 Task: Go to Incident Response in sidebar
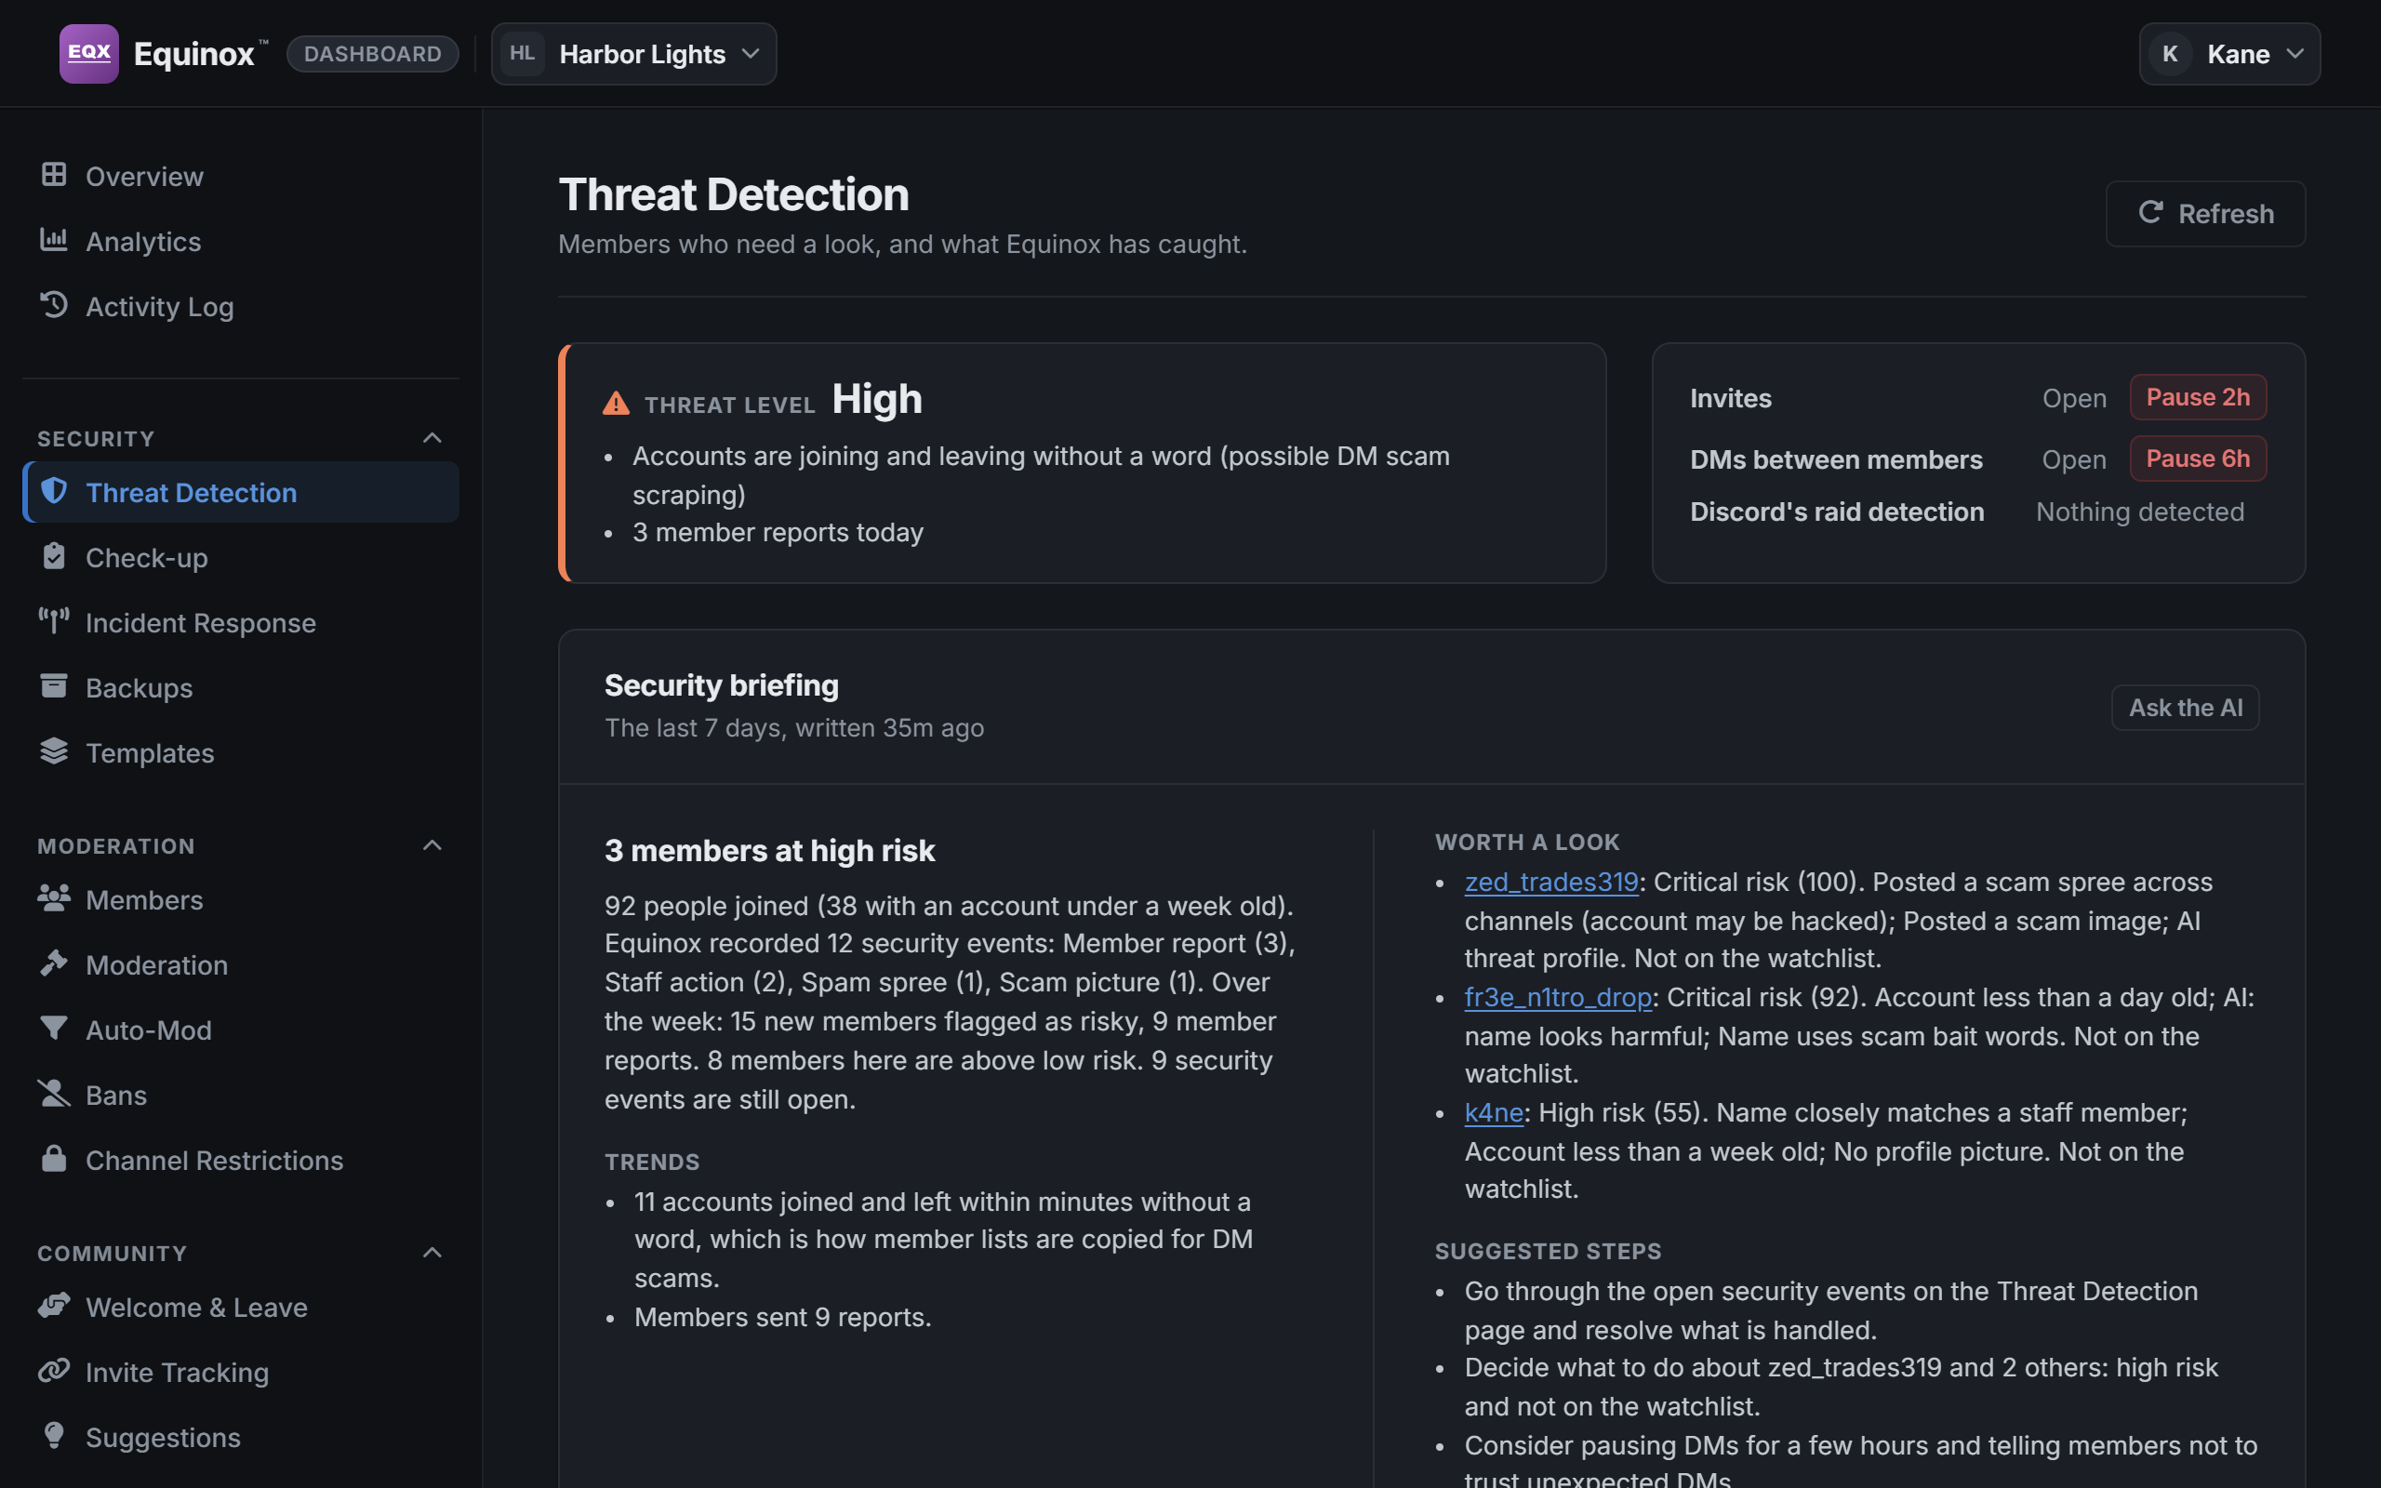[241, 622]
